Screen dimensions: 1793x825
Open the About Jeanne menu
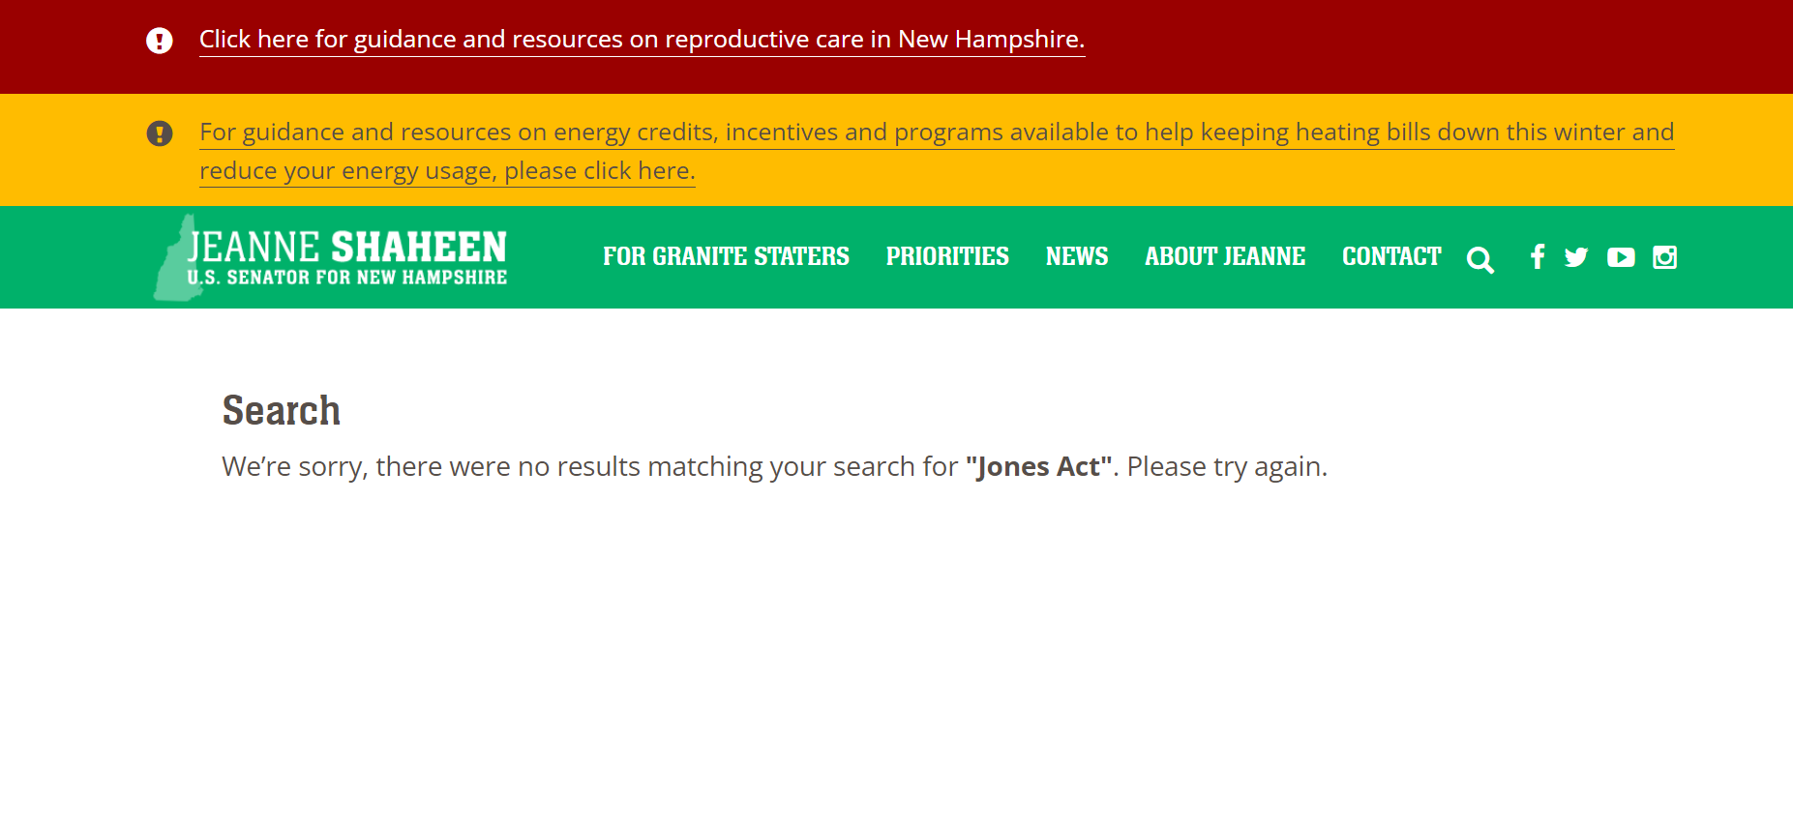pos(1225,257)
